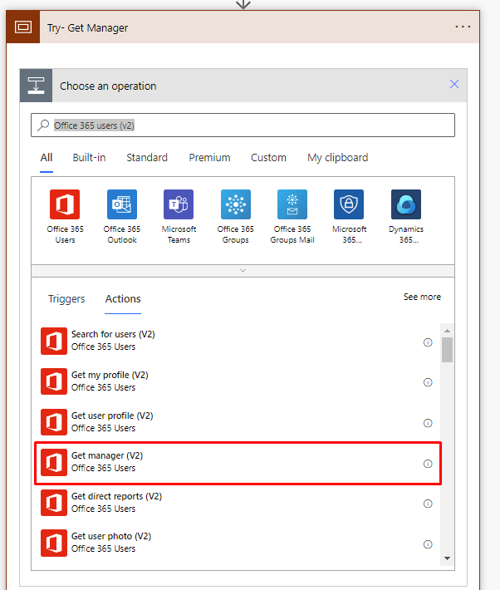Show info for Search for users (V2)
The image size is (500, 590).
[x=428, y=342]
